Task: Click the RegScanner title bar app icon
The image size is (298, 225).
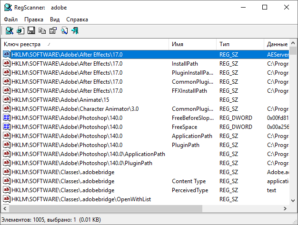Action: click(x=8, y=8)
